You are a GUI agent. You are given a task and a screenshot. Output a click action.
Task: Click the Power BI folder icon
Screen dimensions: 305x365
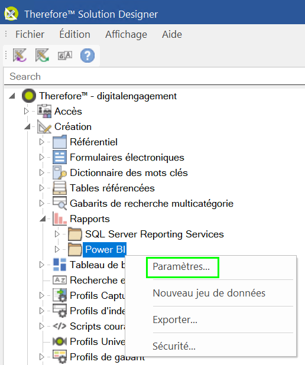pyautogui.click(x=75, y=250)
